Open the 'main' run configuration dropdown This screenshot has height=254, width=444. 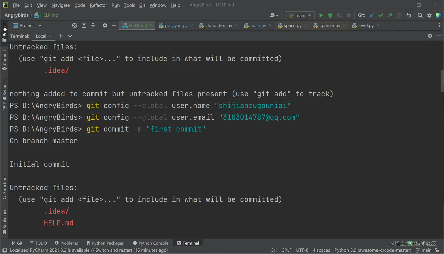pos(300,15)
